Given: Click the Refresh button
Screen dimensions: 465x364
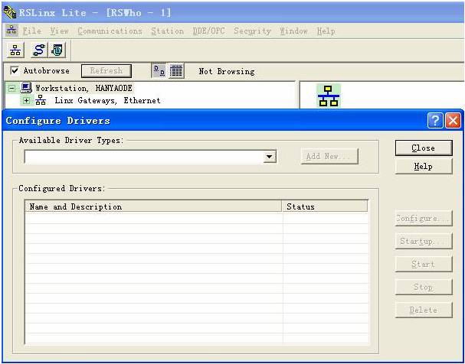Looking at the screenshot, I should coord(106,71).
